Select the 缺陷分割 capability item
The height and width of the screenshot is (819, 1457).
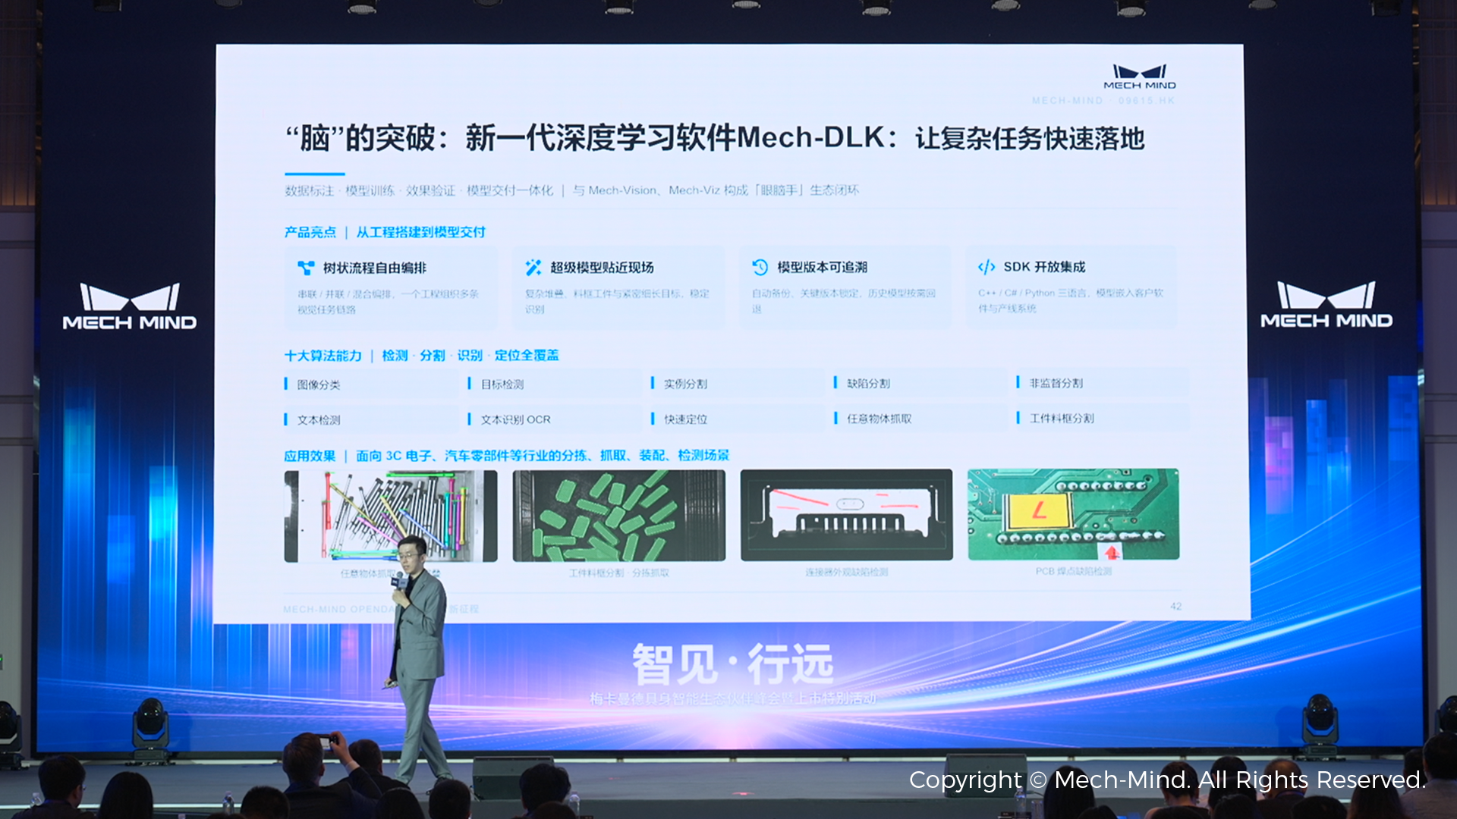click(920, 384)
